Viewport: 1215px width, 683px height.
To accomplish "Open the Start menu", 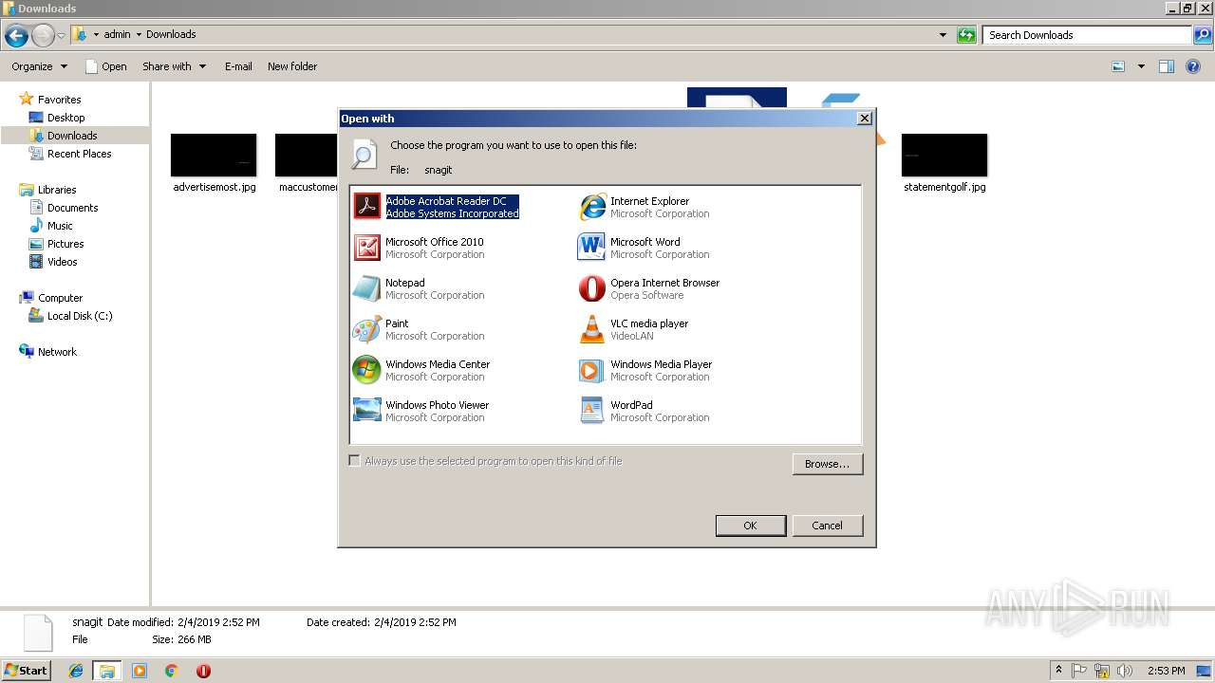I will (x=27, y=671).
